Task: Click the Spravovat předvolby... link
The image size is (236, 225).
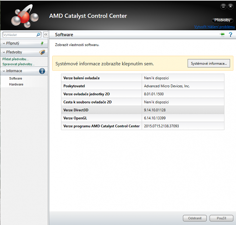Action: tap(18, 64)
